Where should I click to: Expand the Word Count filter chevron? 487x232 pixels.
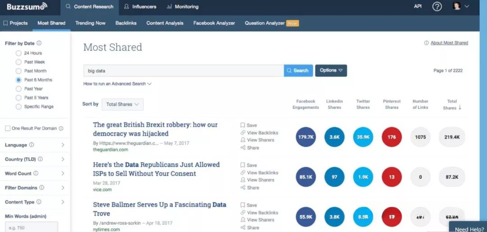coord(63,174)
